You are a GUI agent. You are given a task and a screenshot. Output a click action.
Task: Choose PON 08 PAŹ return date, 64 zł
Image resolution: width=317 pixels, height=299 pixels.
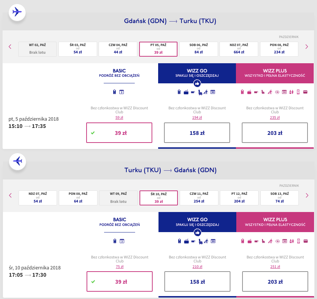[x=78, y=198]
